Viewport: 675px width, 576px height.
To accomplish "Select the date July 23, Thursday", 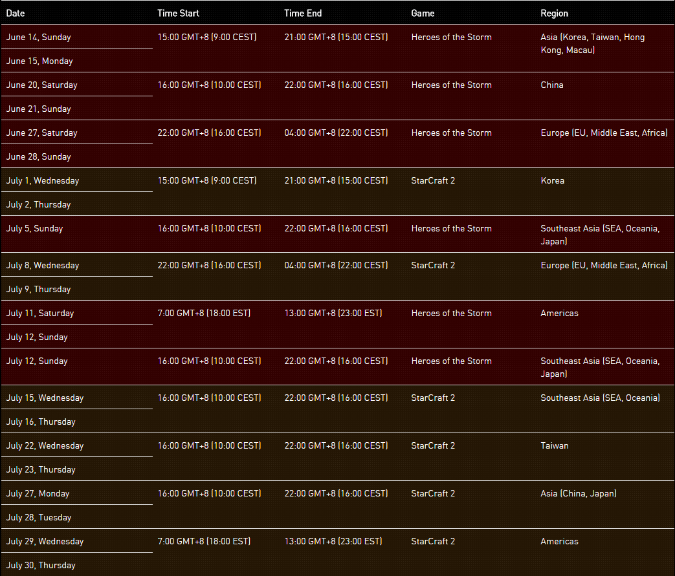I will pos(41,469).
